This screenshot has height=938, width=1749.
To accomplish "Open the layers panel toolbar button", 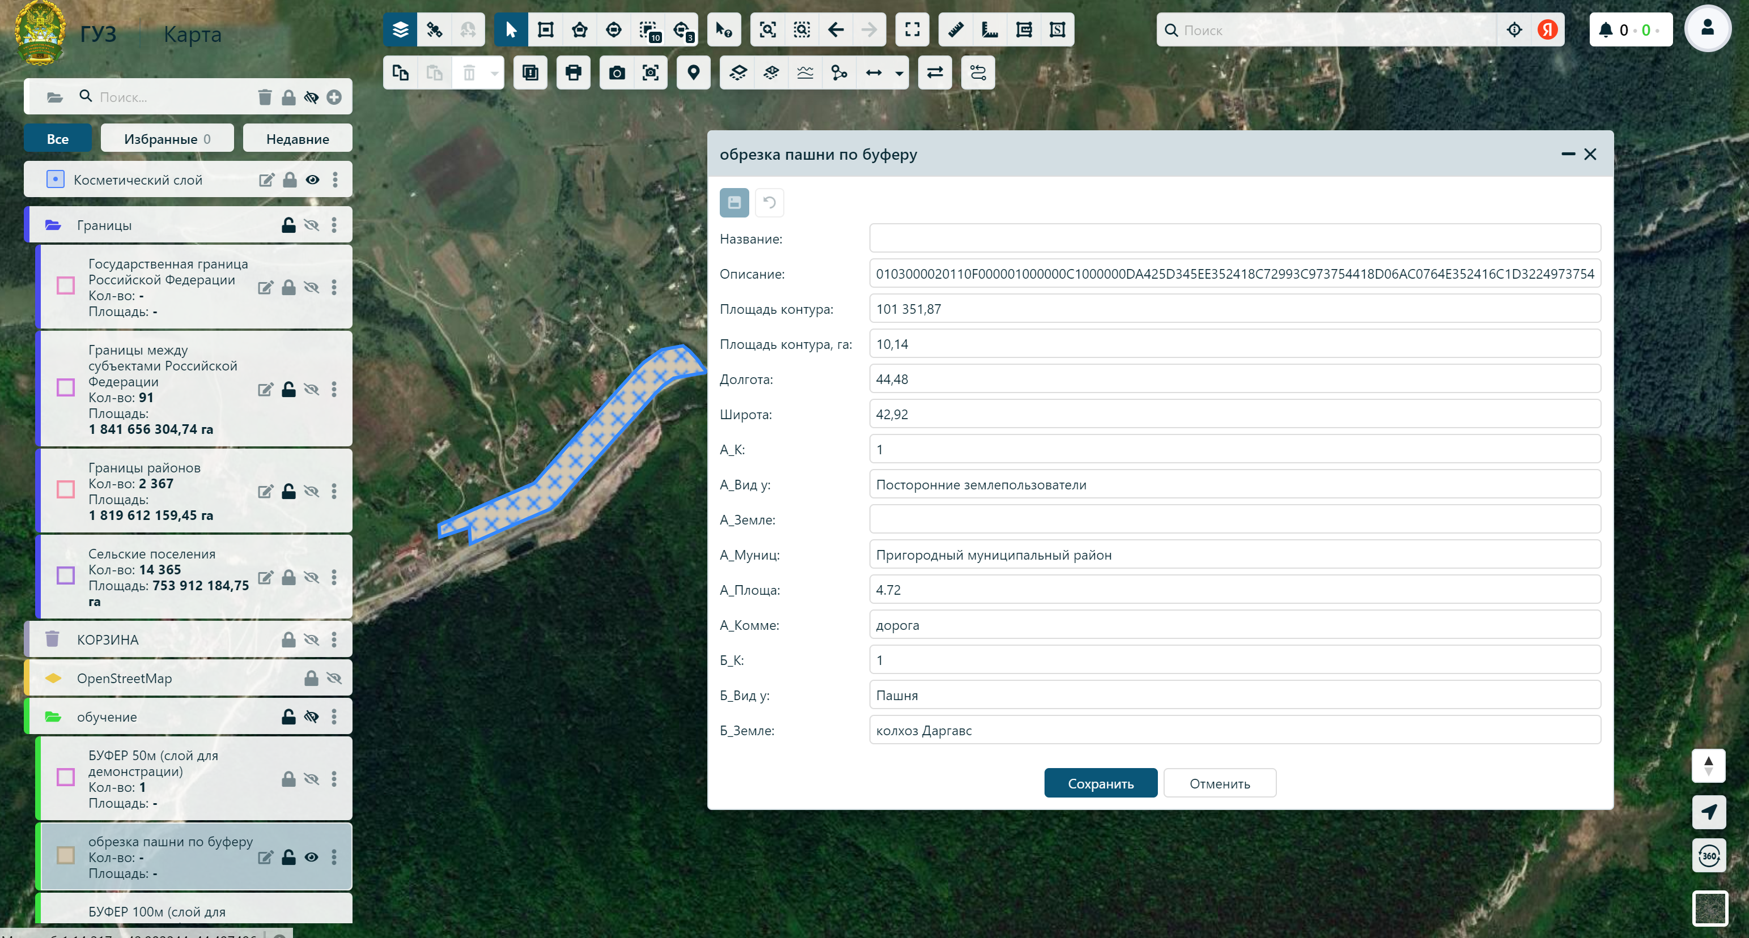I will 400,30.
